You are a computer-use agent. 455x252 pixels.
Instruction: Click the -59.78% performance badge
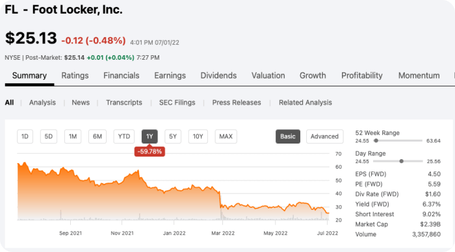coord(149,151)
